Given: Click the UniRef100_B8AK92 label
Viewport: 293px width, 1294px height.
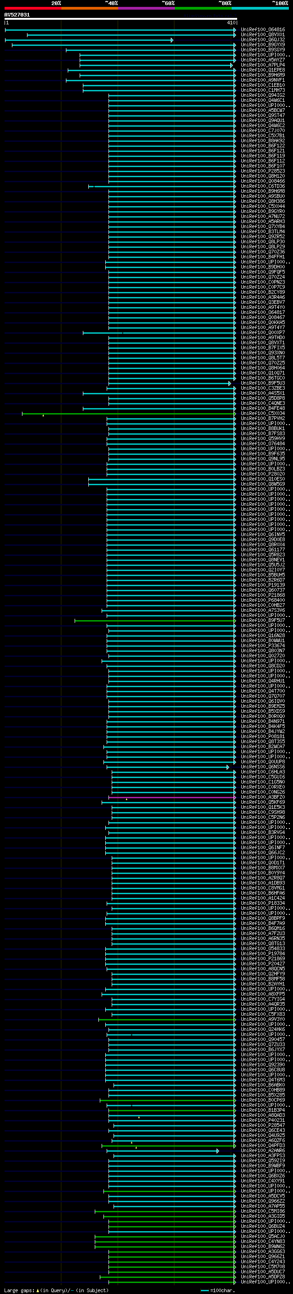Looking at the screenshot, I should 262,140.
